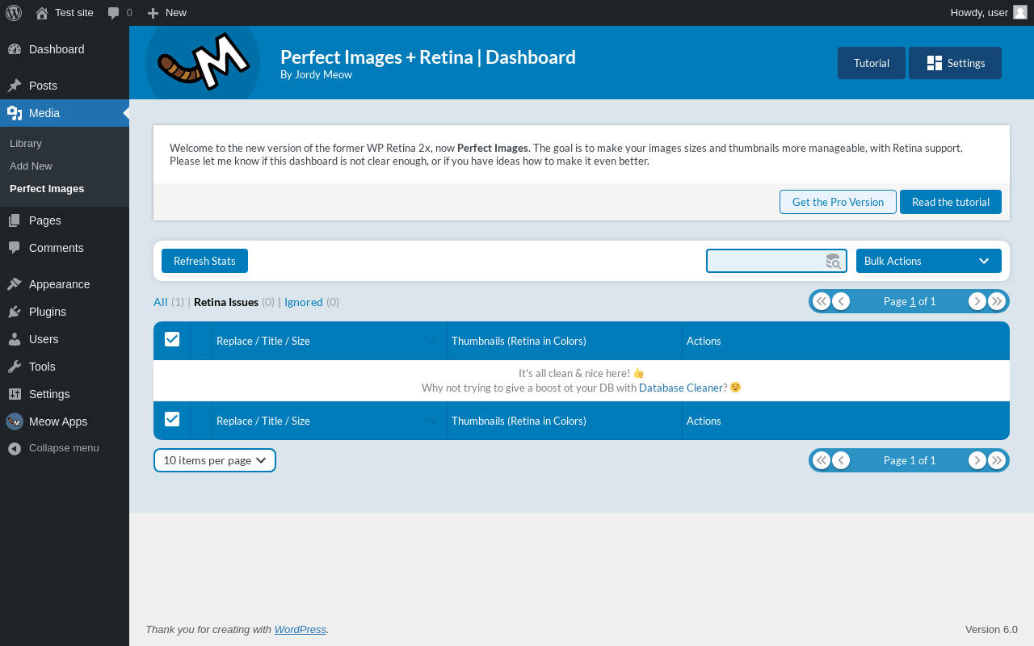Click the Perfect Images cat logo

(203, 63)
